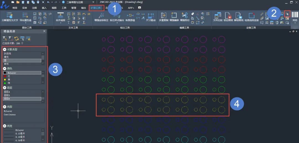Select Continuous linetype in list

click(x=10, y=114)
